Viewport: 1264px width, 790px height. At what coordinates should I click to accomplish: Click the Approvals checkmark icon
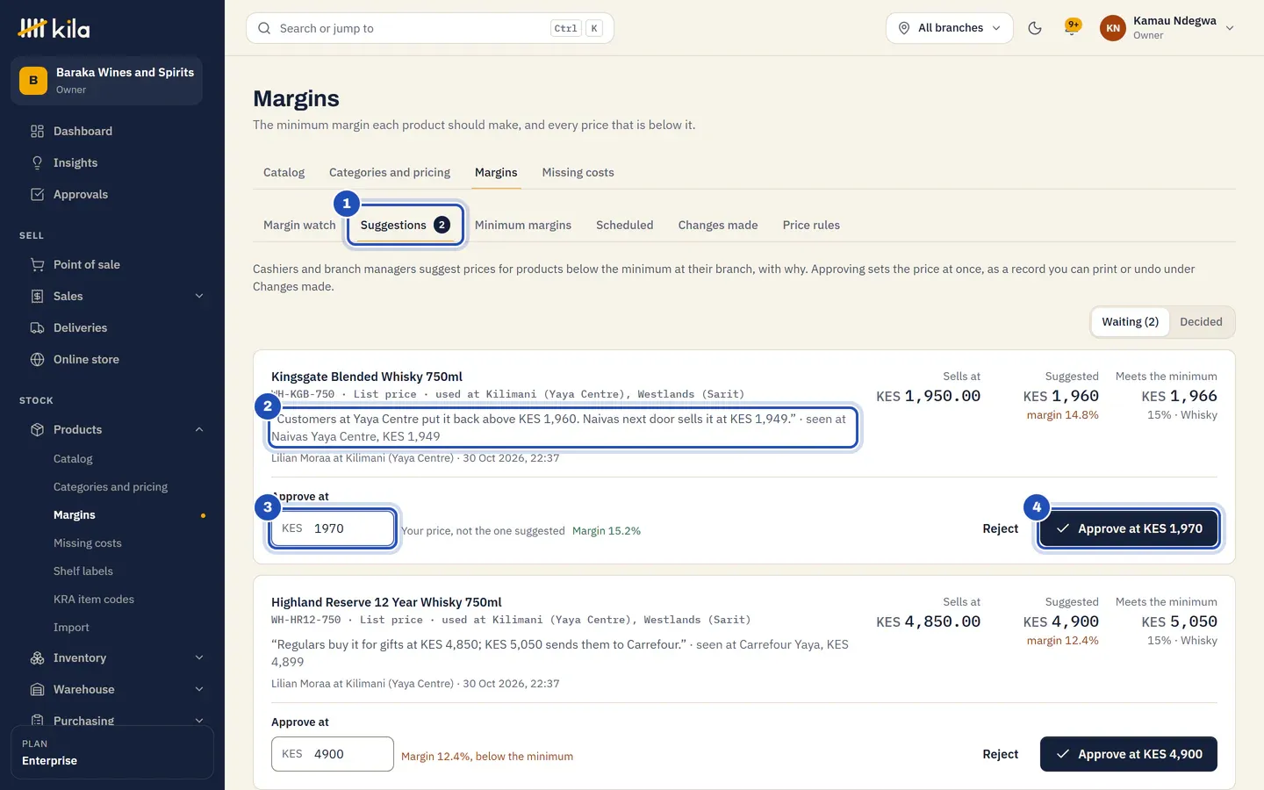click(x=37, y=195)
